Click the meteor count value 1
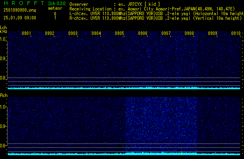Viewport: 244px width, 159px height. coord(55,18)
